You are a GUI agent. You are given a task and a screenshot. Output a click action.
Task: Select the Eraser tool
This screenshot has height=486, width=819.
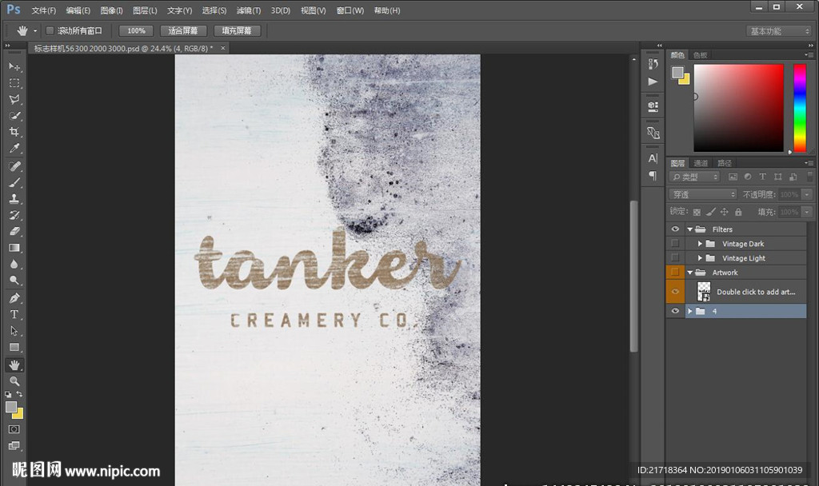click(14, 231)
